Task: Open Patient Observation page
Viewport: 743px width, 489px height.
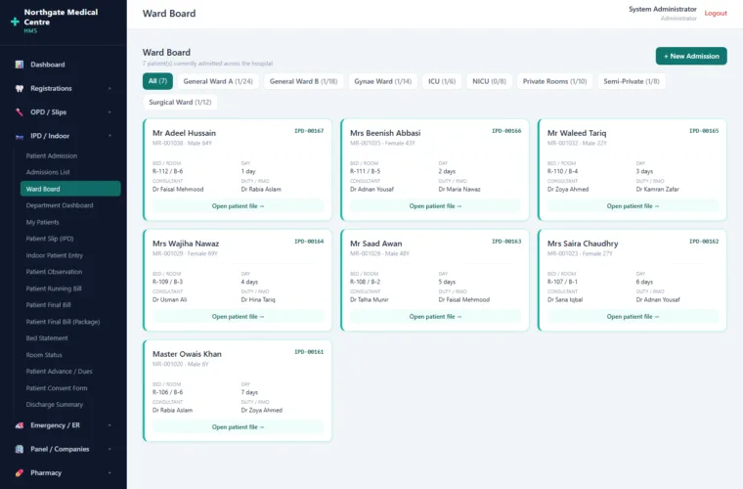Action: [x=70, y=272]
